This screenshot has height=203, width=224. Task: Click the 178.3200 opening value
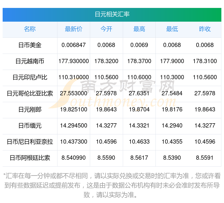[106, 61]
